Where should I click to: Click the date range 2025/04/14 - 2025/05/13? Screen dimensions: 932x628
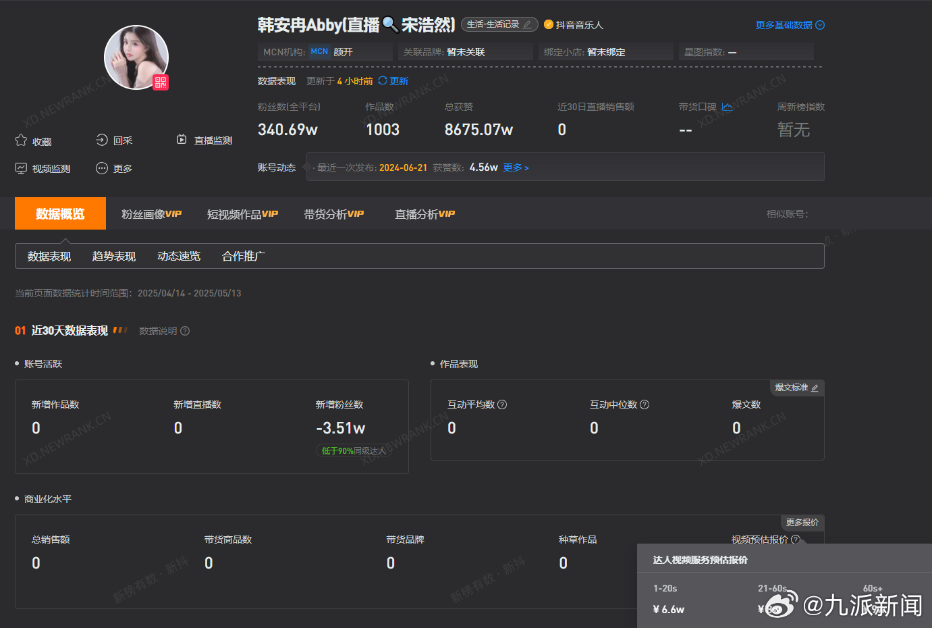(190, 293)
